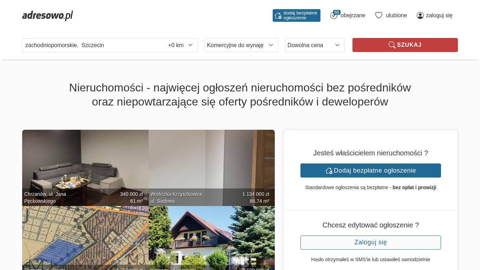This screenshot has width=480, height=270.
Task: Click house icon in Dodaj bezpłatne ogłoszenie button
Action: pyautogui.click(x=329, y=171)
